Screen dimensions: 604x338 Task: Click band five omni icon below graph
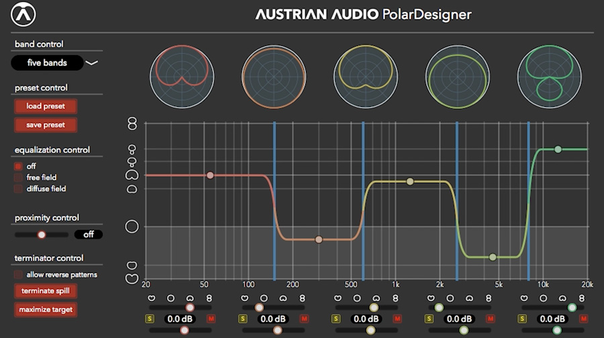[543, 298]
